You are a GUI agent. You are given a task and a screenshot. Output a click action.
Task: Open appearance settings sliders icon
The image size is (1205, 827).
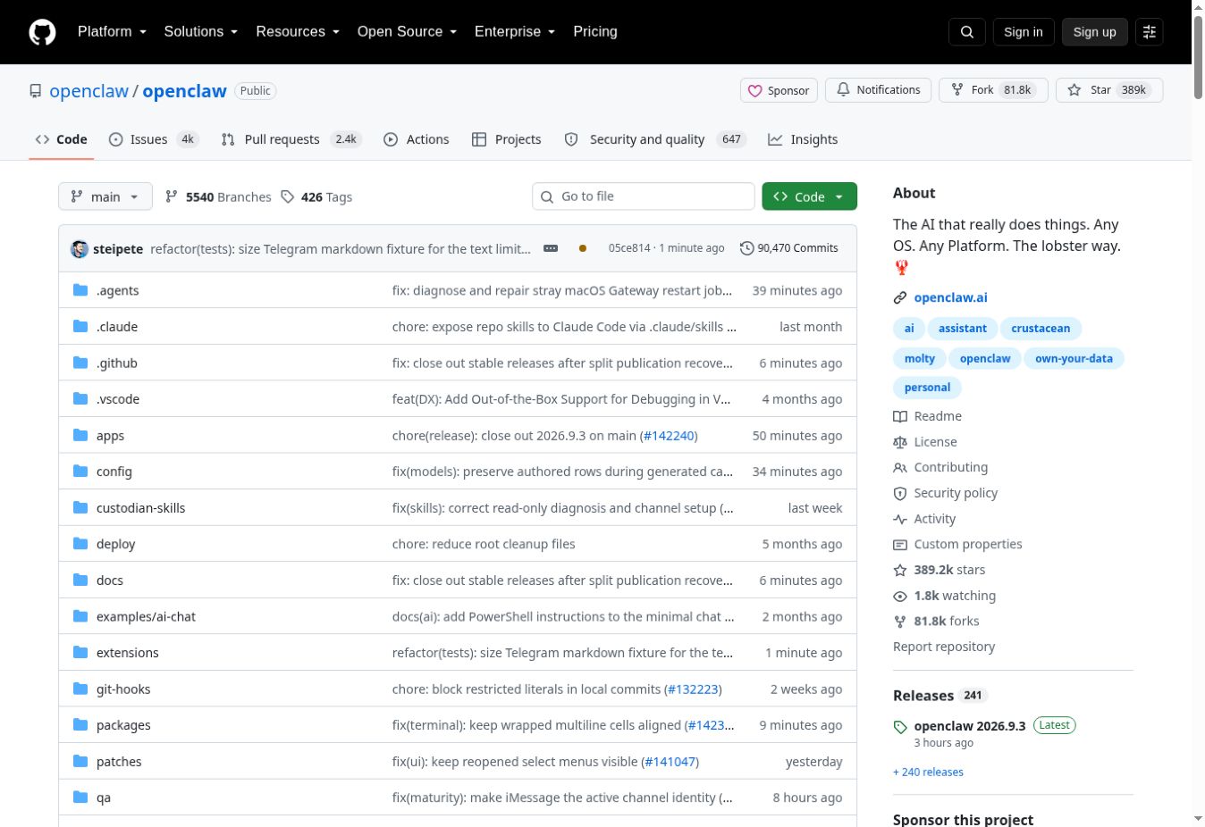(x=1150, y=32)
